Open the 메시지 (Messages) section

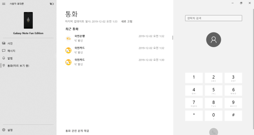pos(28,51)
